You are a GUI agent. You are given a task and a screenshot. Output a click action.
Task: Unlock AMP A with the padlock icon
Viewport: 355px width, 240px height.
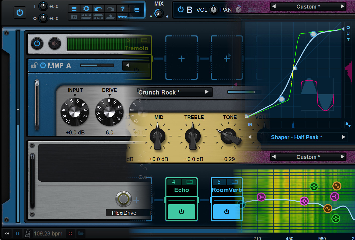point(34,65)
